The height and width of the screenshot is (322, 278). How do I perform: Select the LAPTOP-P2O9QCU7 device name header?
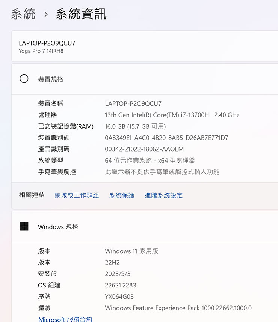pos(47,43)
